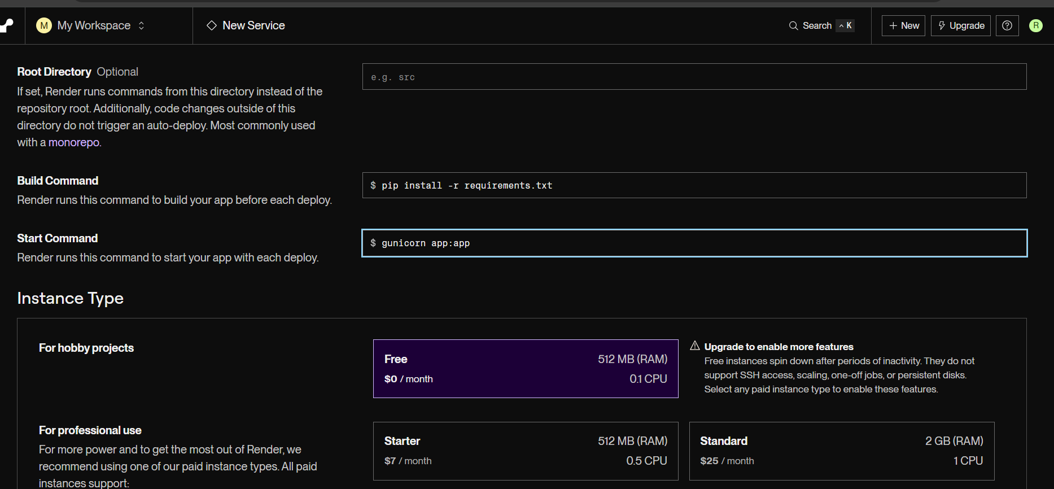1054x489 pixels.
Task: Expand the My Workspace switcher chevrons
Action: (141, 25)
